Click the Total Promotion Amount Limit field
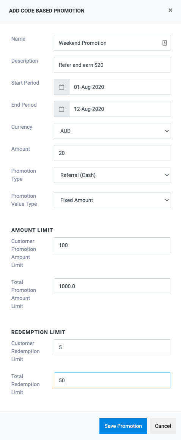 point(112,286)
